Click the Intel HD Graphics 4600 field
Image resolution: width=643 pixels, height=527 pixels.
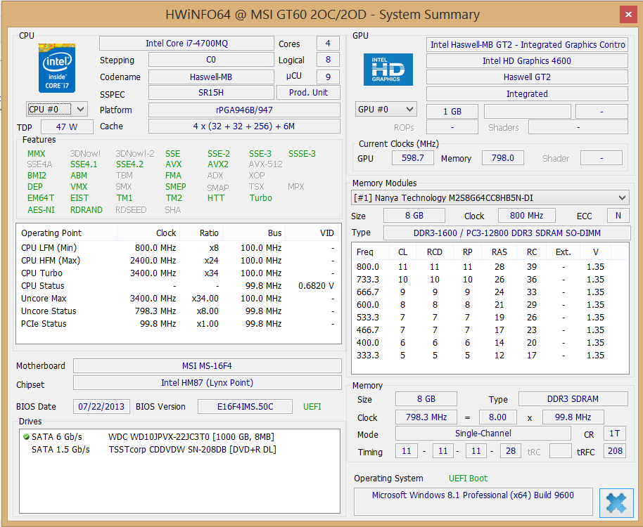click(527, 61)
